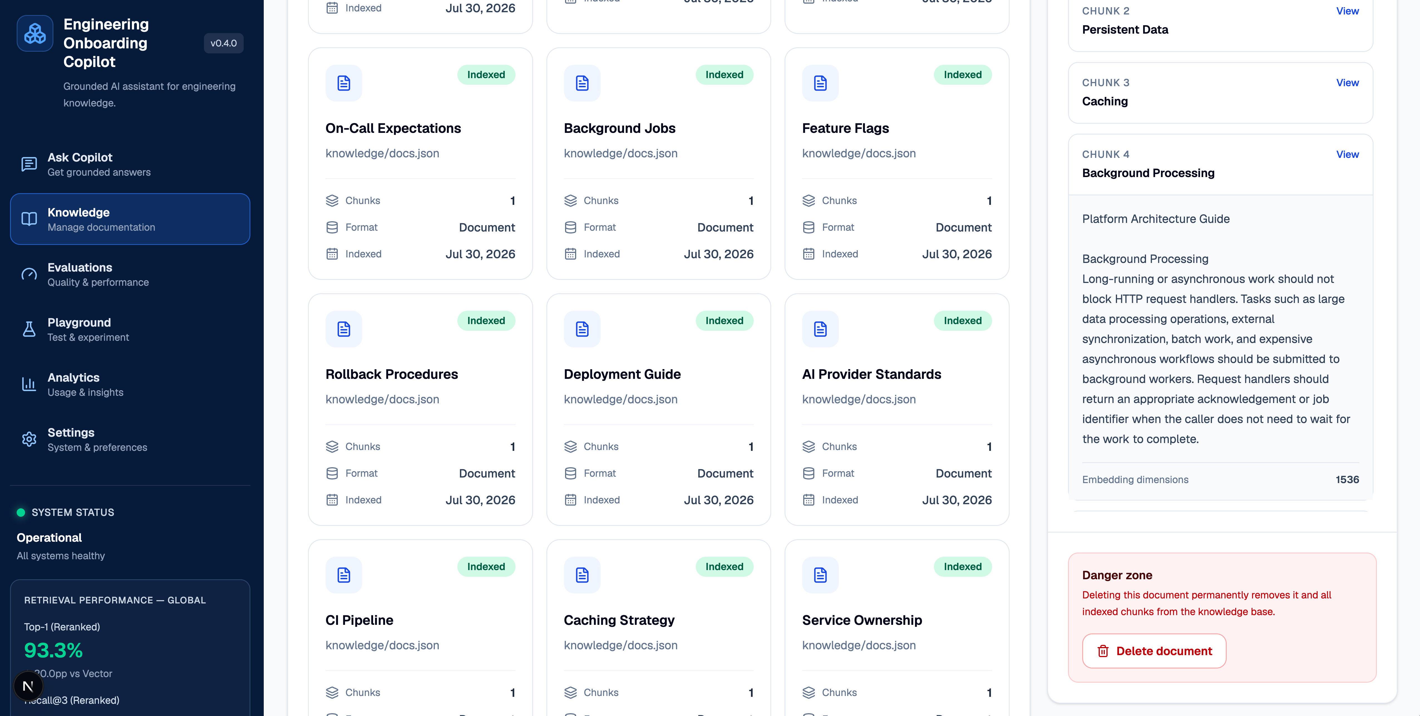Click the Indexed badge on Caching Strategy

click(724, 567)
